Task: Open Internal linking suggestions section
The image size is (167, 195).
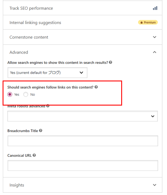Action: click(x=83, y=22)
